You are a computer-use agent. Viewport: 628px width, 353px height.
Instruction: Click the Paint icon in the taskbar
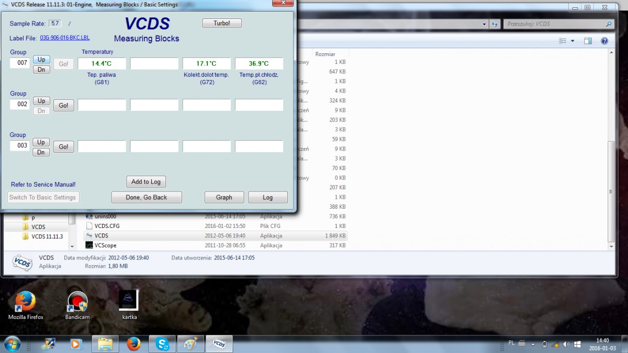[190, 344]
